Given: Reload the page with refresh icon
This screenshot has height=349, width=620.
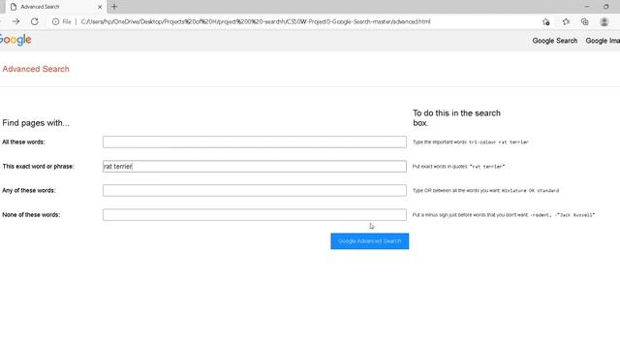Looking at the screenshot, I should 35,21.
